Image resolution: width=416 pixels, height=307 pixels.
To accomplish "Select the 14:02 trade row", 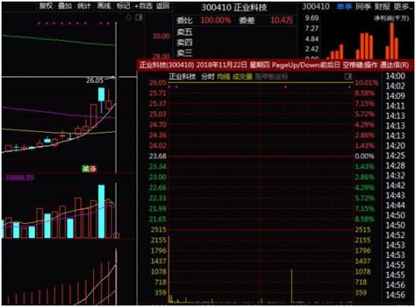I will point(395,86).
